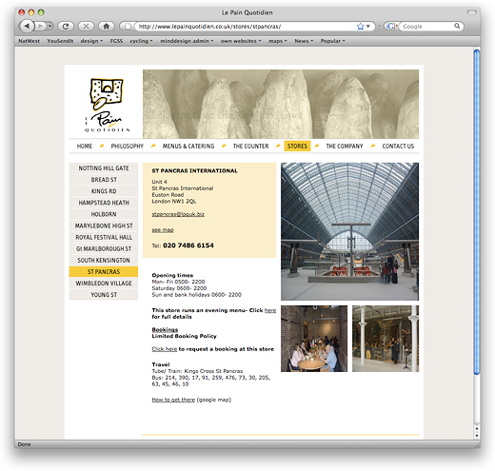This screenshot has width=495, height=471.
Task: Select HOLBORN store
Action: point(104,214)
